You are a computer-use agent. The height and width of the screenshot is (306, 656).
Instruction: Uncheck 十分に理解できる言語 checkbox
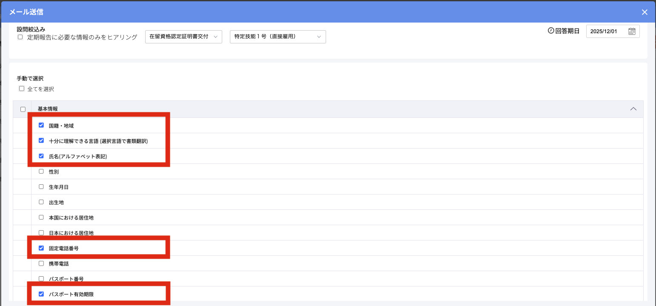coord(41,140)
